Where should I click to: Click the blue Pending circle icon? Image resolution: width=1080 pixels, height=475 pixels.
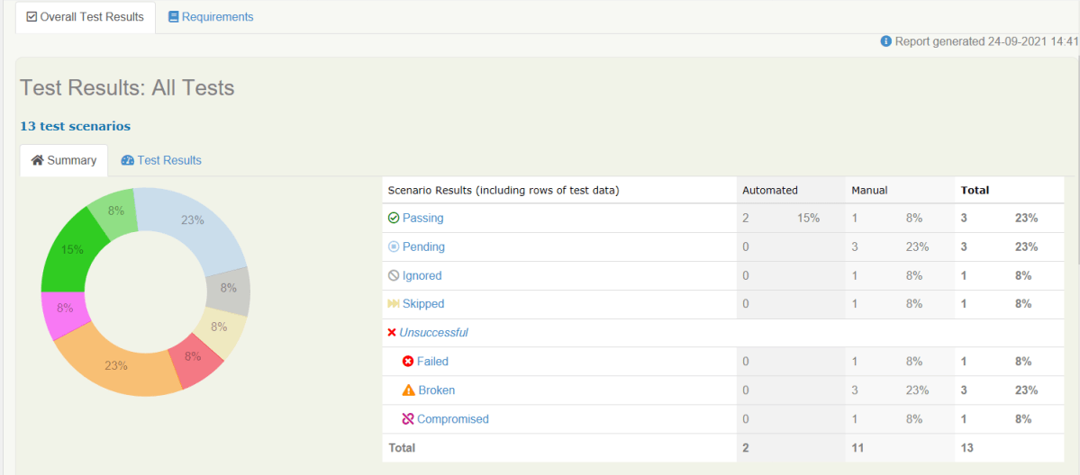click(x=393, y=246)
